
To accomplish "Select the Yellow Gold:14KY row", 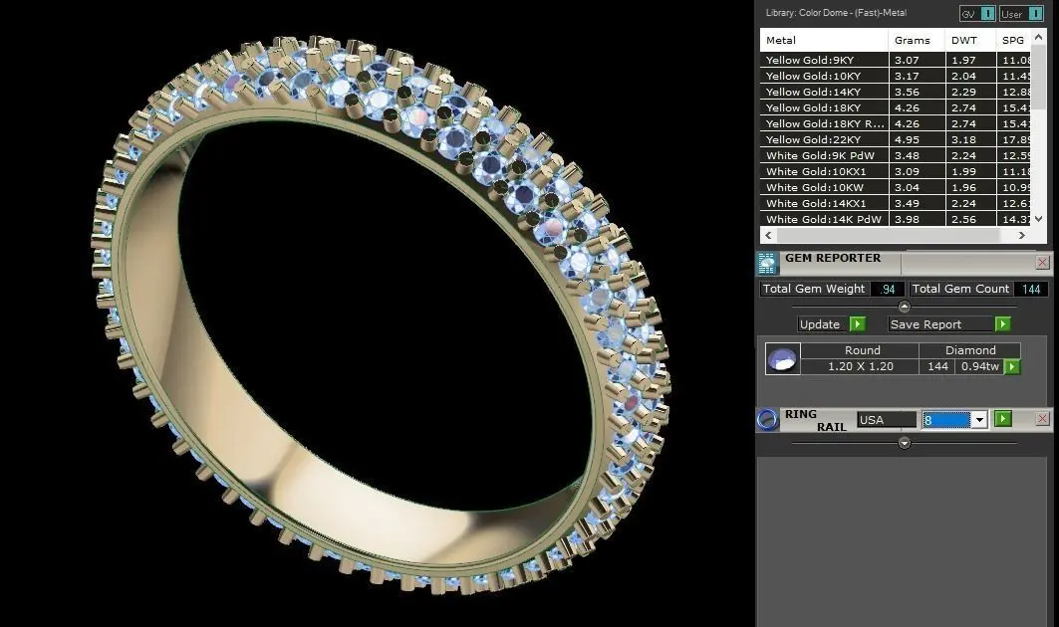I will tap(896, 92).
